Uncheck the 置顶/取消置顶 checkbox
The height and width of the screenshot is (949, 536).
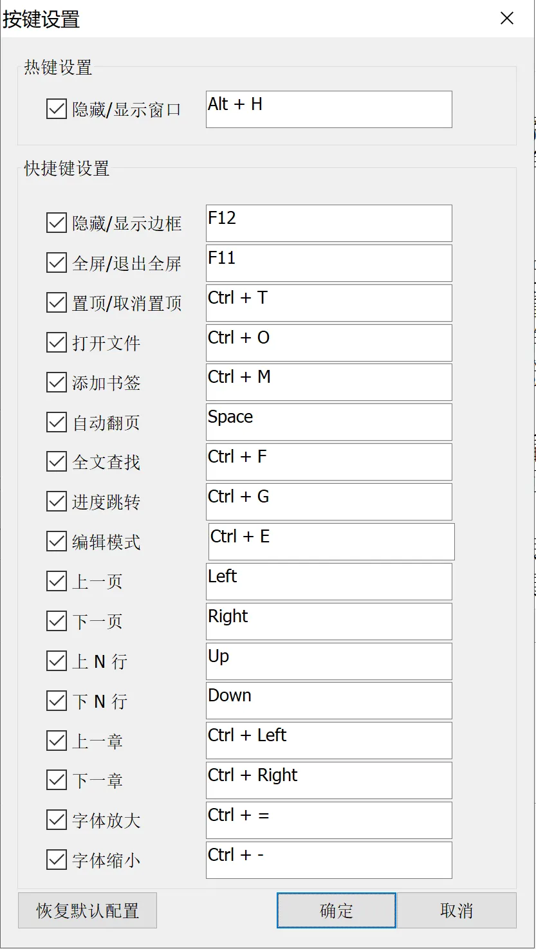tap(57, 302)
